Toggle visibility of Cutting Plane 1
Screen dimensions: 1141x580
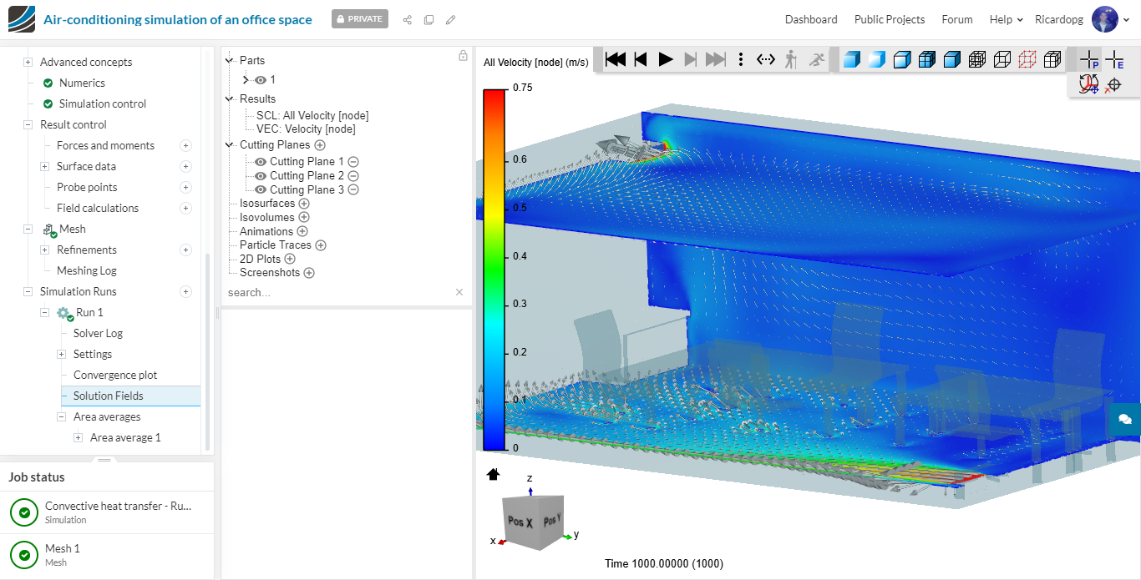[261, 162]
